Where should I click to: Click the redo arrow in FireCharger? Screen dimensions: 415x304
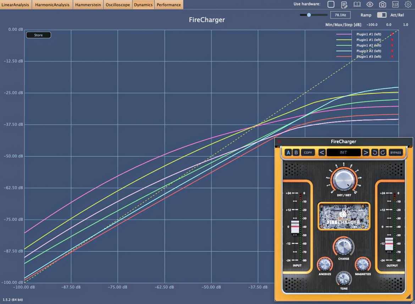[383, 152]
